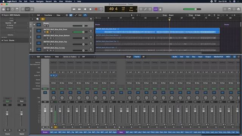The width and height of the screenshot is (242, 136).
Task: Toggle the Aux channel filter button
Action: [188, 57]
